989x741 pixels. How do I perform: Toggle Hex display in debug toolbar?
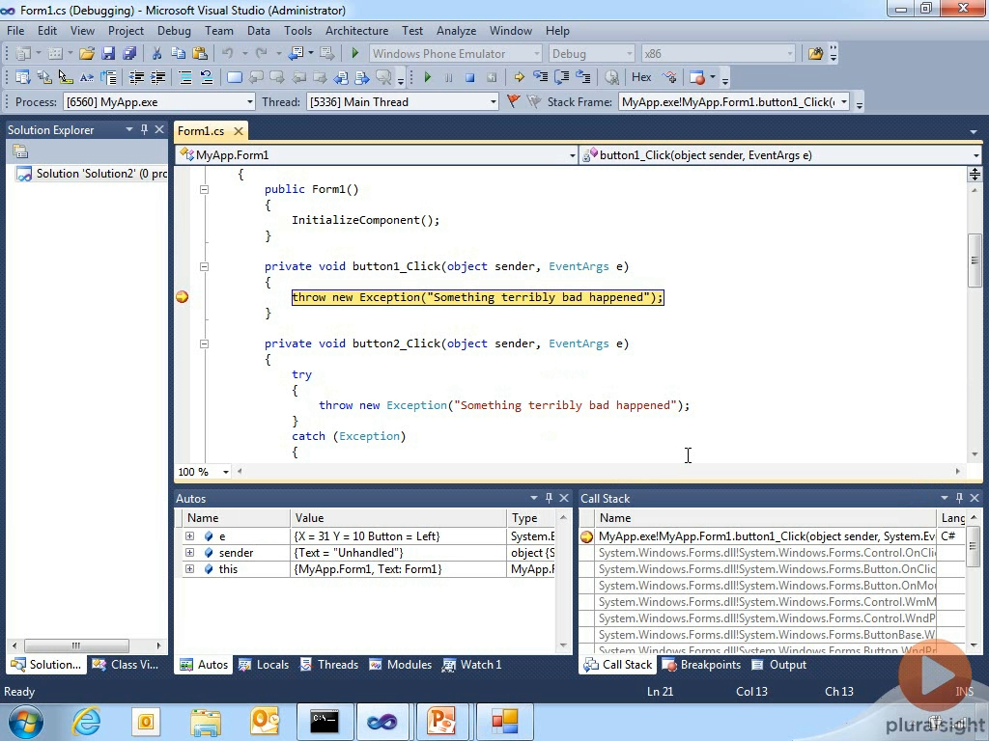pyautogui.click(x=641, y=77)
